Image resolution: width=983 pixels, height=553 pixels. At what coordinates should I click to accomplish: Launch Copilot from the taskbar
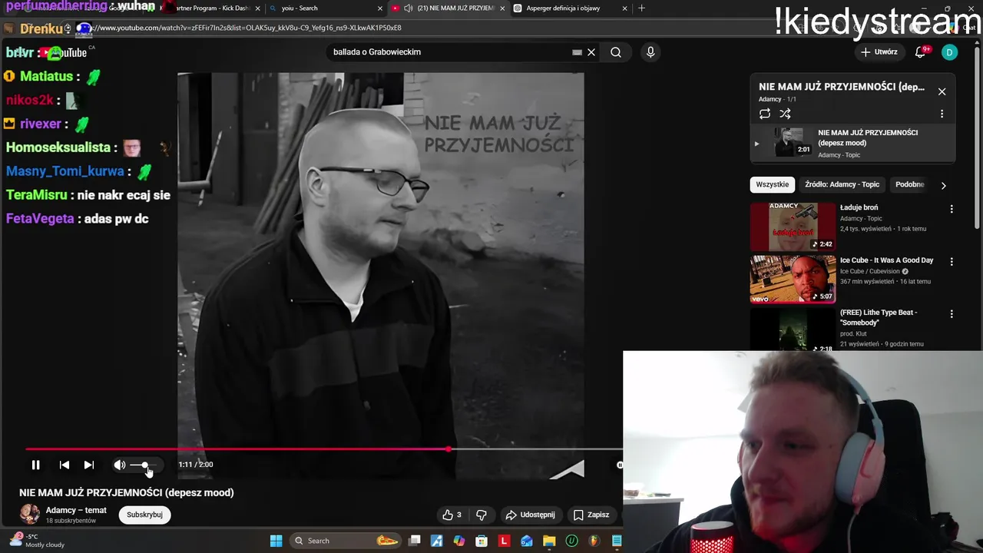pyautogui.click(x=459, y=541)
